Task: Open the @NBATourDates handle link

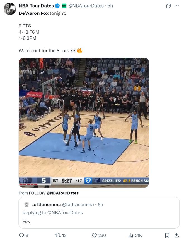Action: point(86,6)
